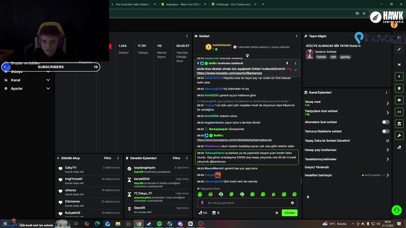The width and height of the screenshot is (406, 228).
Task: Click CakyTV in activity feed
Action: pos(71,168)
